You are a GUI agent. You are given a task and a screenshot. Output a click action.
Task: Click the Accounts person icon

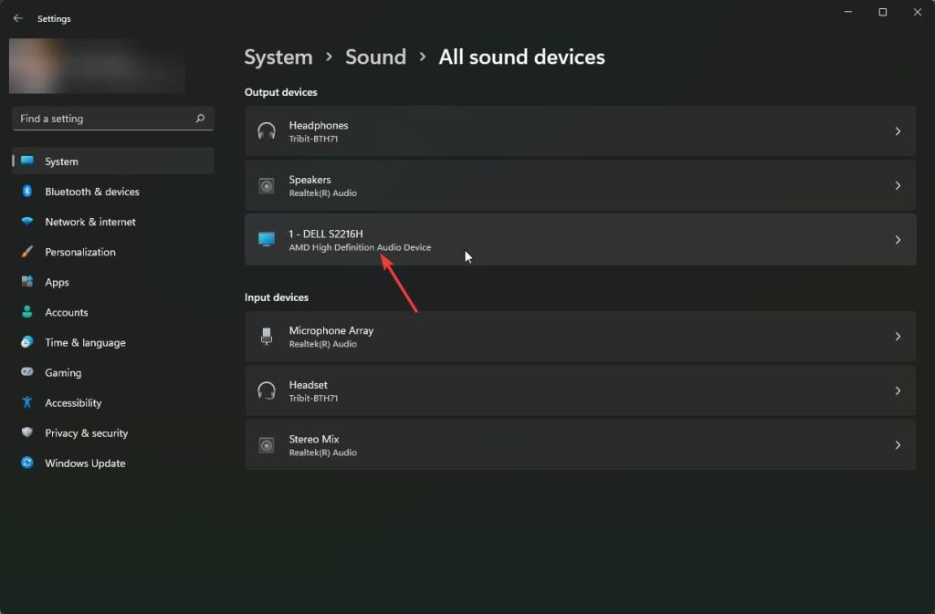click(27, 311)
